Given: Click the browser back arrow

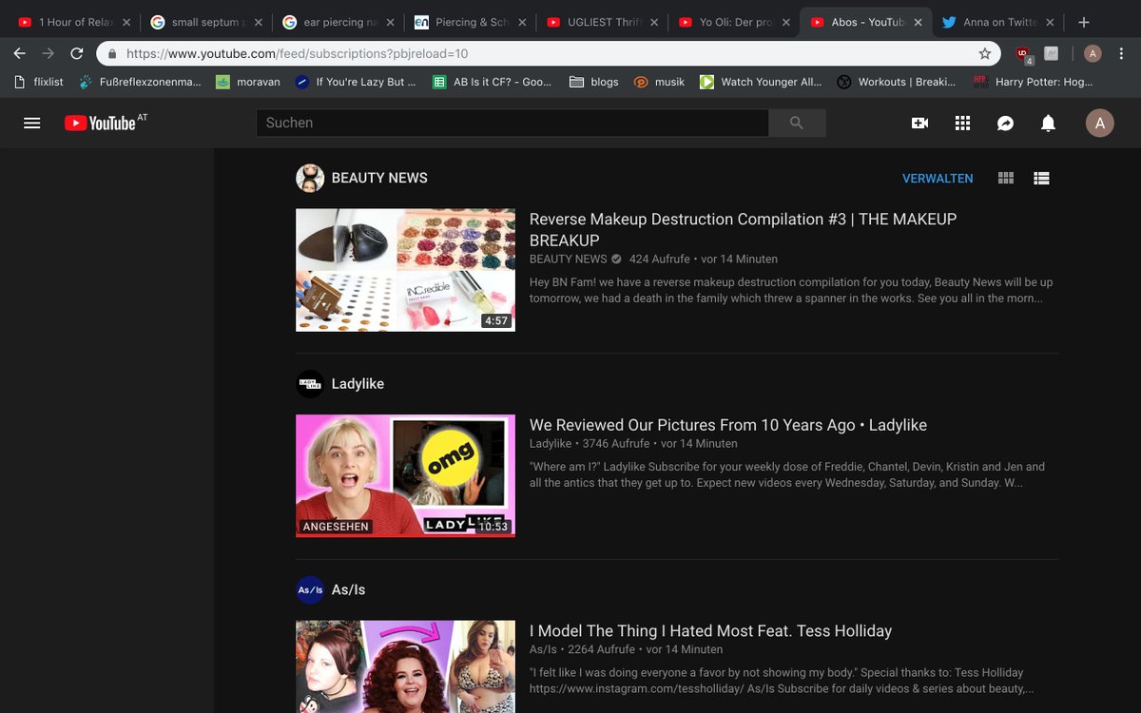Looking at the screenshot, I should [19, 53].
